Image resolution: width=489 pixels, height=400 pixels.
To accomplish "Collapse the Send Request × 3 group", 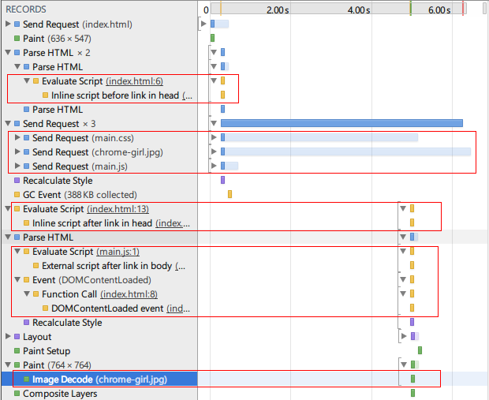I will pyautogui.click(x=8, y=124).
